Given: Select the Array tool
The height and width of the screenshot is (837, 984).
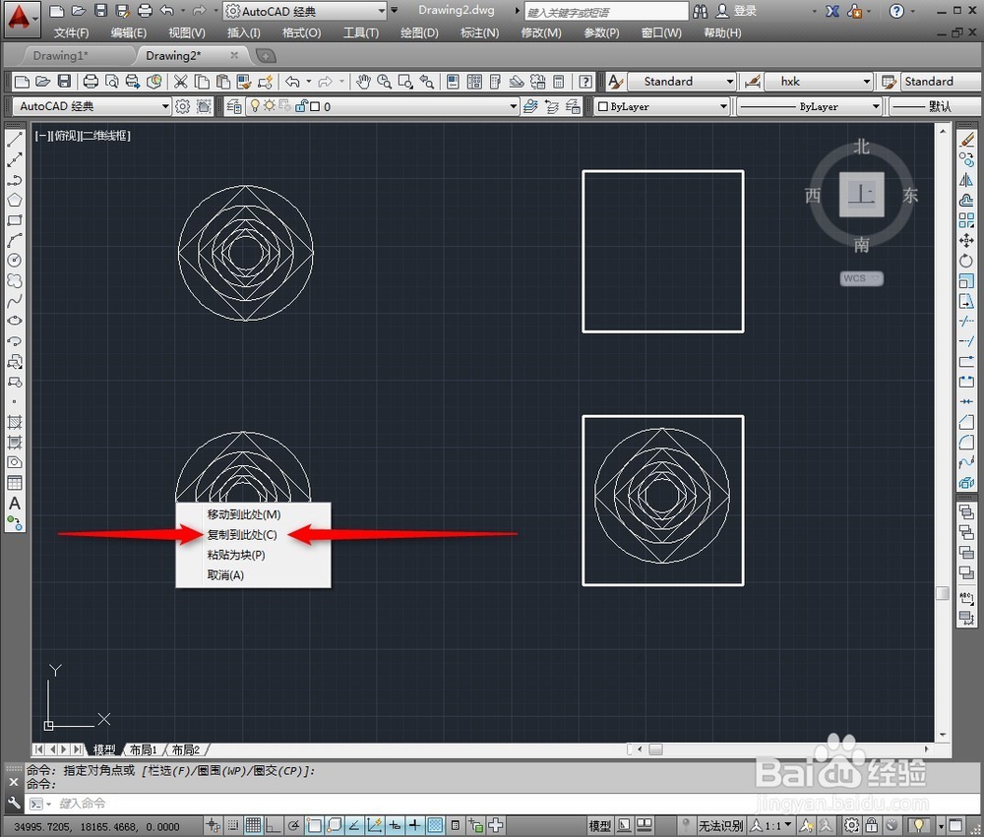Looking at the screenshot, I should coord(967,220).
